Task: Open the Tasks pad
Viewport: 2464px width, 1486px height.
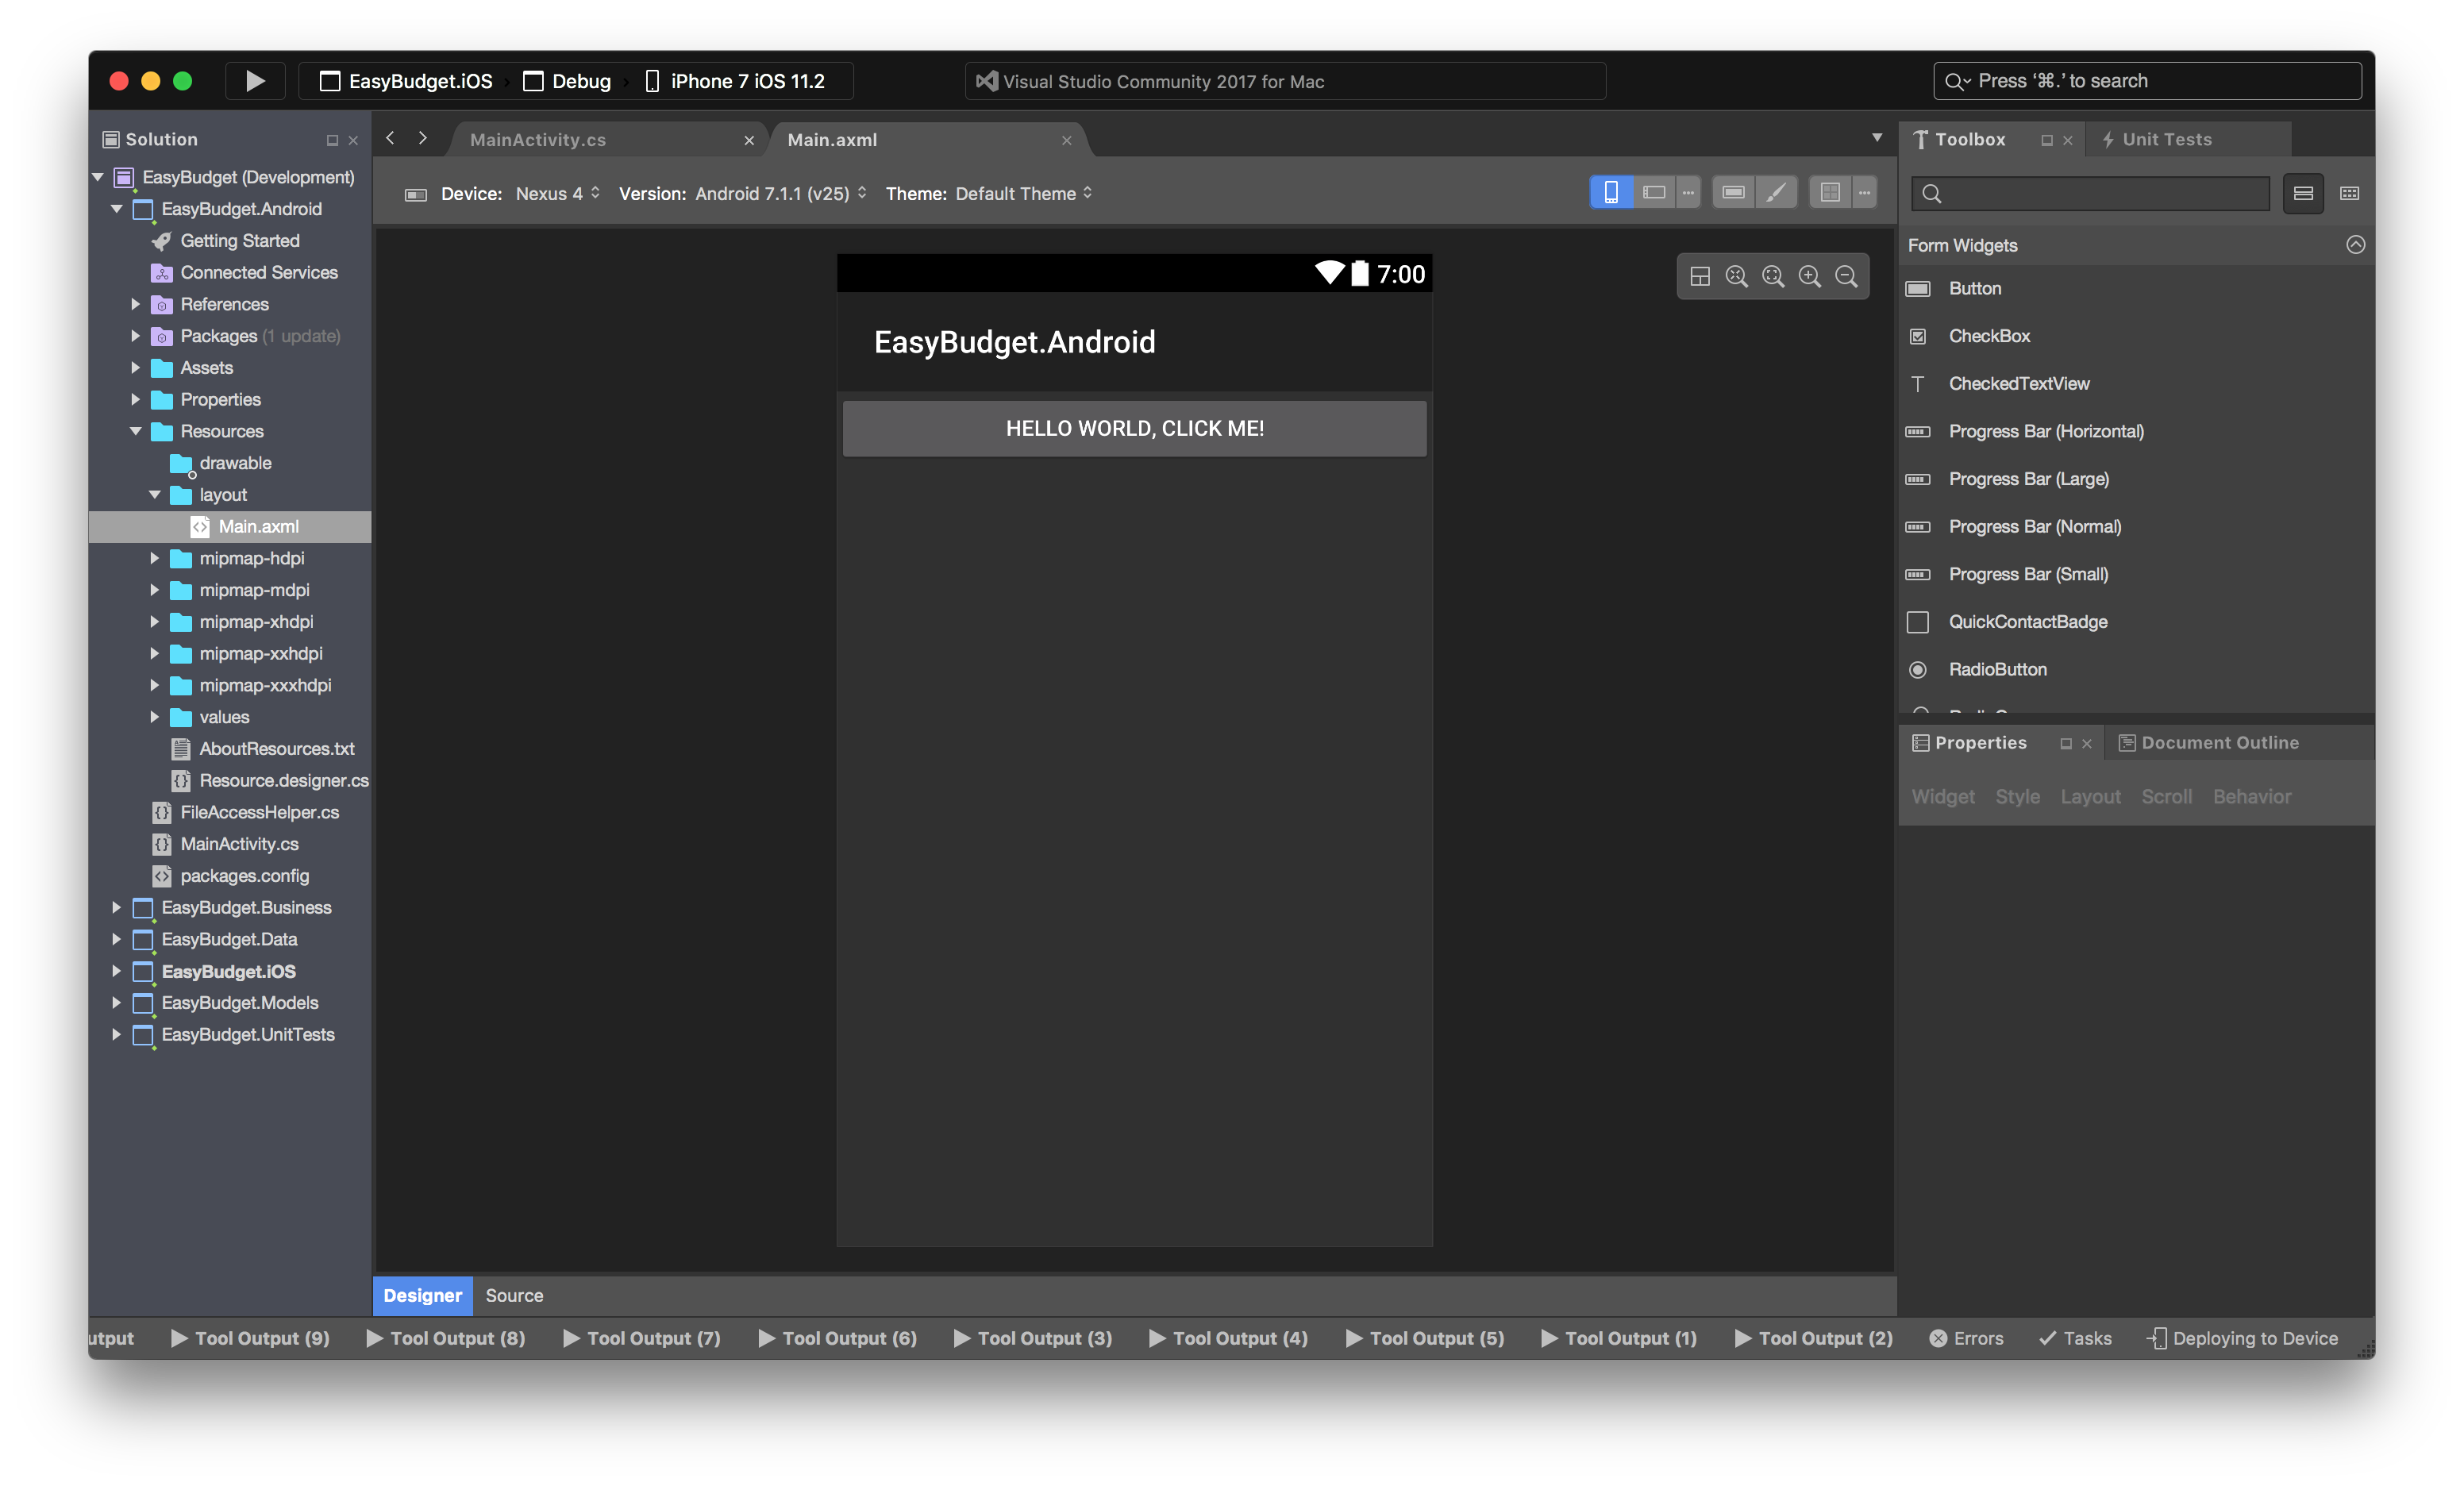Action: (2075, 1339)
